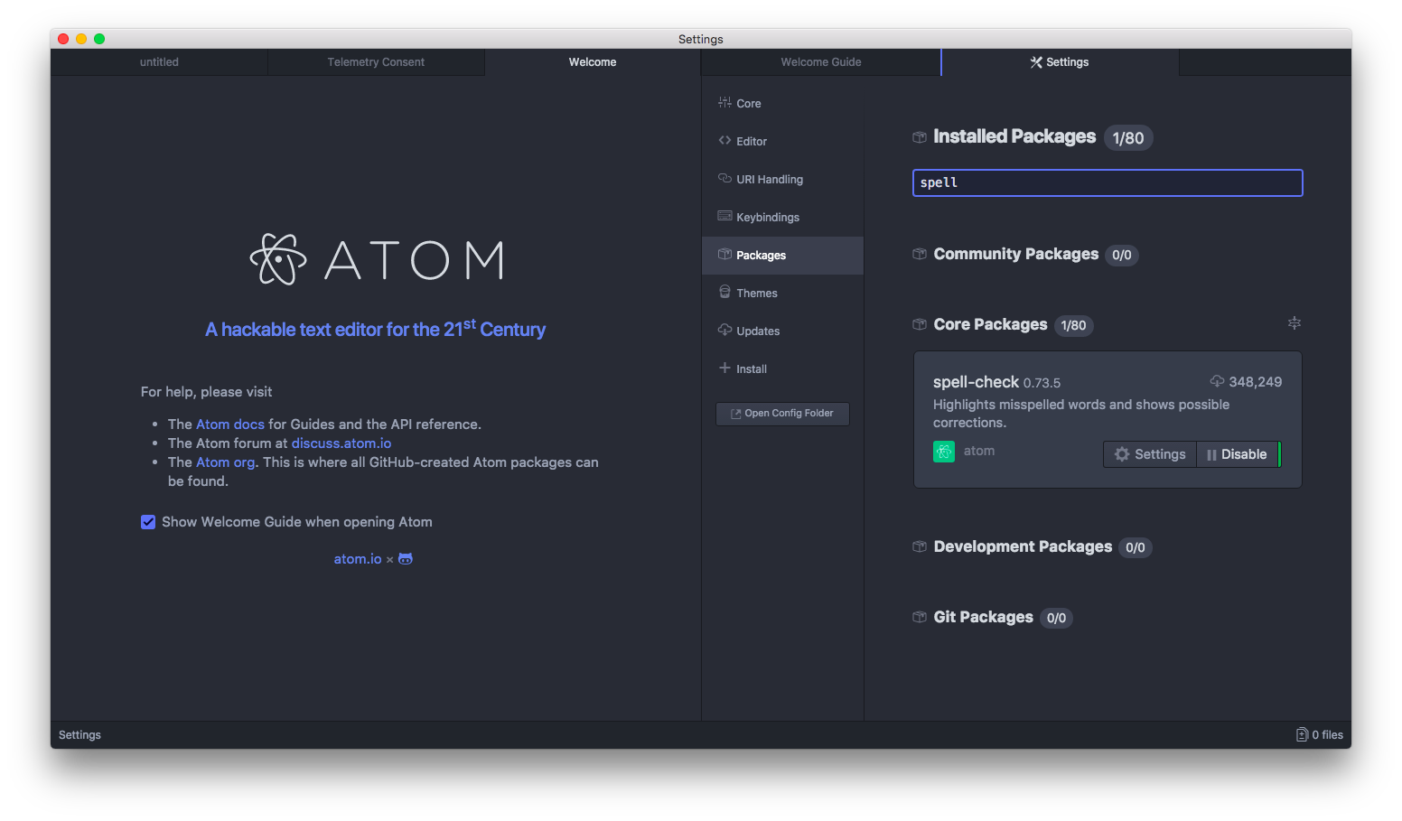Click the Install plus icon
Image resolution: width=1402 pixels, height=821 pixels.
724,368
